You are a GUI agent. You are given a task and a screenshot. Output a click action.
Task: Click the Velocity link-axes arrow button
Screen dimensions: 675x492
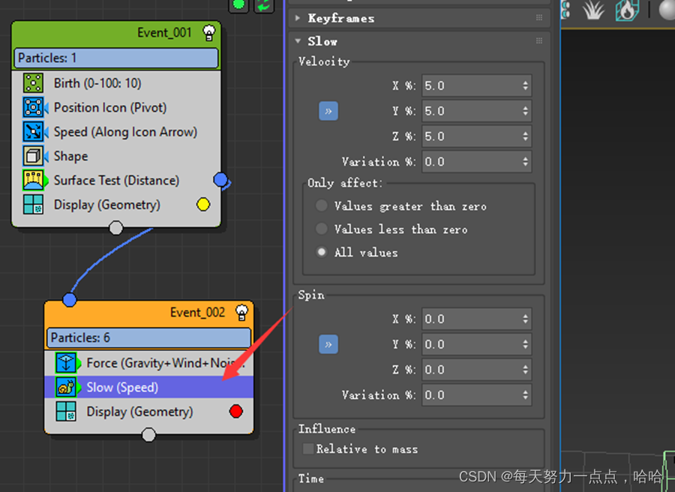pos(328,111)
